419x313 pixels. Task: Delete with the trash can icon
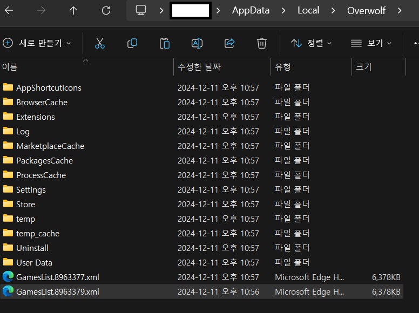(262, 43)
